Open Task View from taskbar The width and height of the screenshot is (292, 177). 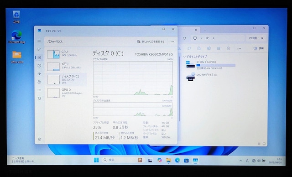[x=150, y=160]
